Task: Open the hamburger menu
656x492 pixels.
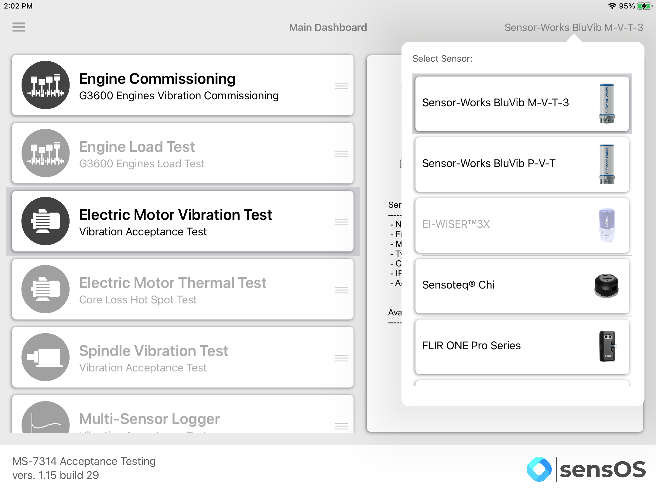Action: tap(19, 27)
